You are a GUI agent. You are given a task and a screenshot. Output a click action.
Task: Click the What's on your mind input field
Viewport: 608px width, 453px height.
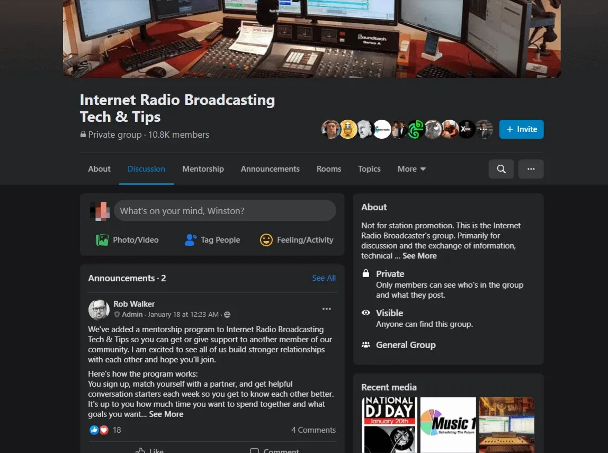(x=225, y=210)
